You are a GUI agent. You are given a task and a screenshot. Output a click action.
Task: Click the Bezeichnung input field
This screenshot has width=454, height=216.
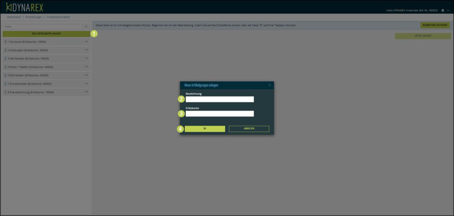click(x=219, y=99)
